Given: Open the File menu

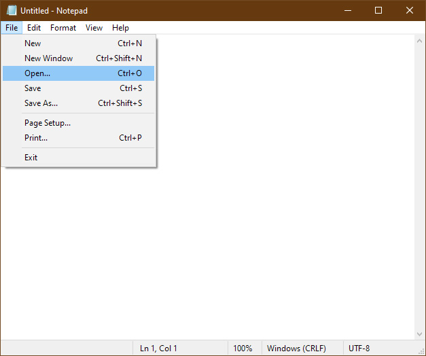Looking at the screenshot, I should [x=12, y=28].
